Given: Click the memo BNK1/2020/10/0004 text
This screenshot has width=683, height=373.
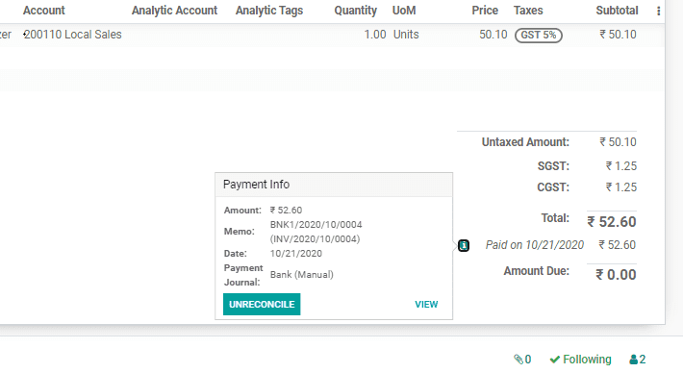Looking at the screenshot, I should (316, 225).
